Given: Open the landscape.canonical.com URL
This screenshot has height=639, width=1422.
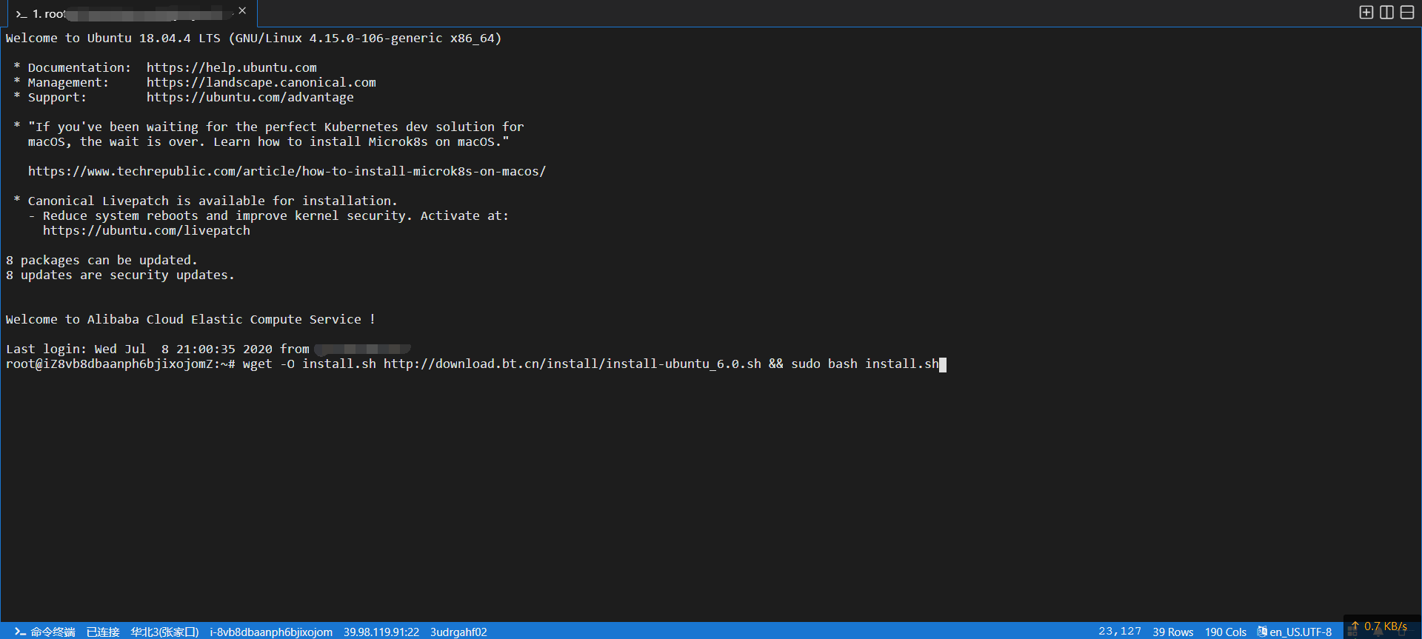Looking at the screenshot, I should pyautogui.click(x=261, y=82).
